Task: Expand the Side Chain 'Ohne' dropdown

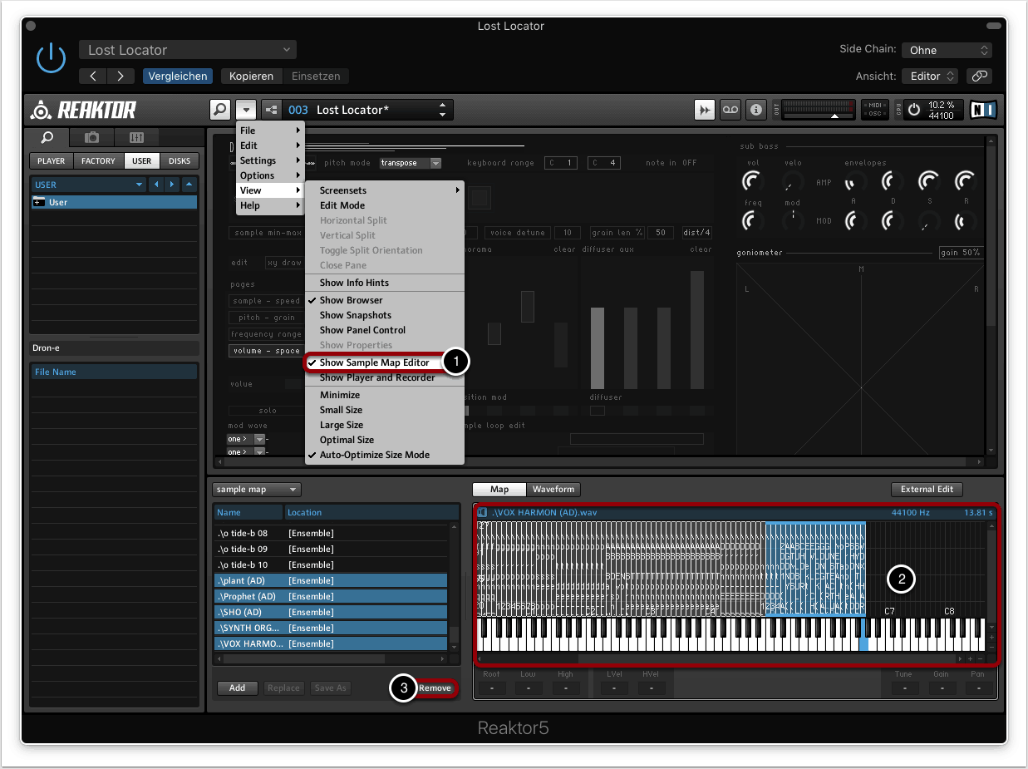Action: [x=947, y=50]
